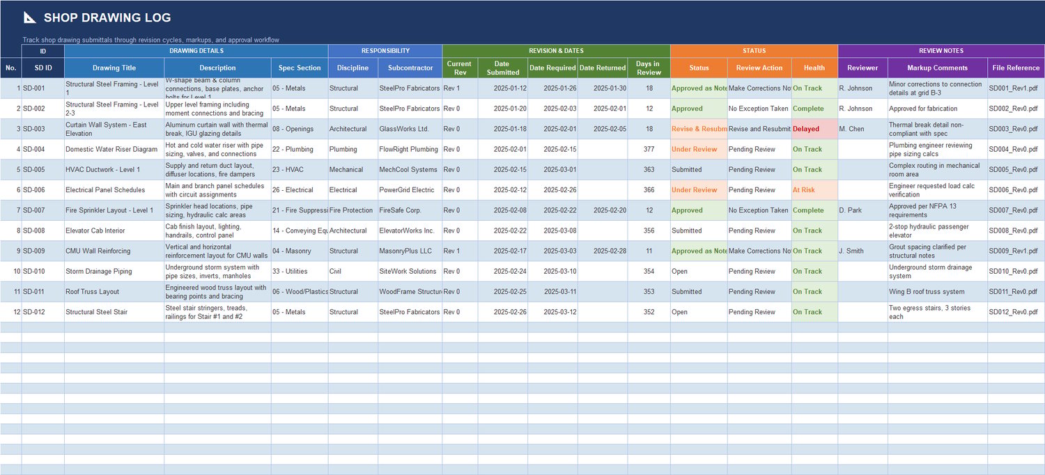Select the '08 - Openings' spec section cell

coord(300,129)
